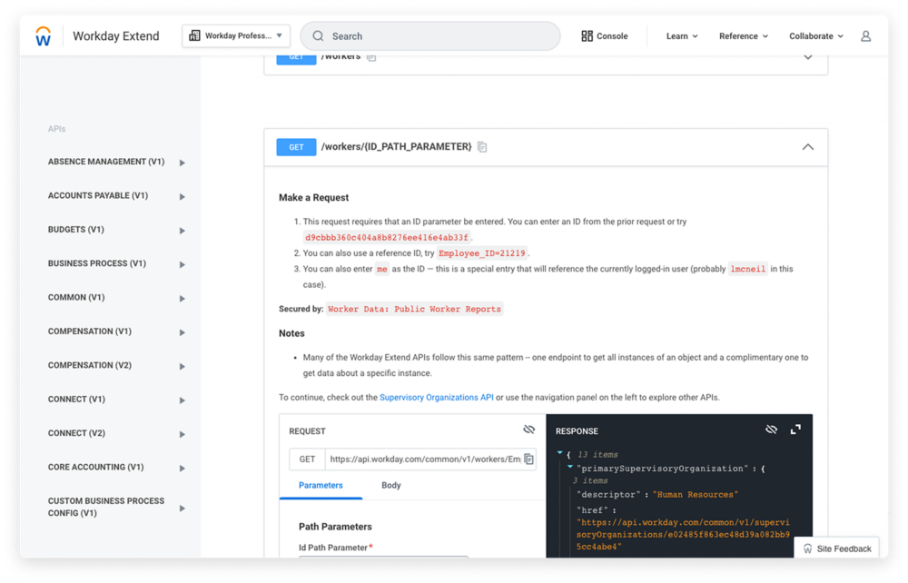Focus the Search field
The height and width of the screenshot is (583, 908).
(x=430, y=36)
